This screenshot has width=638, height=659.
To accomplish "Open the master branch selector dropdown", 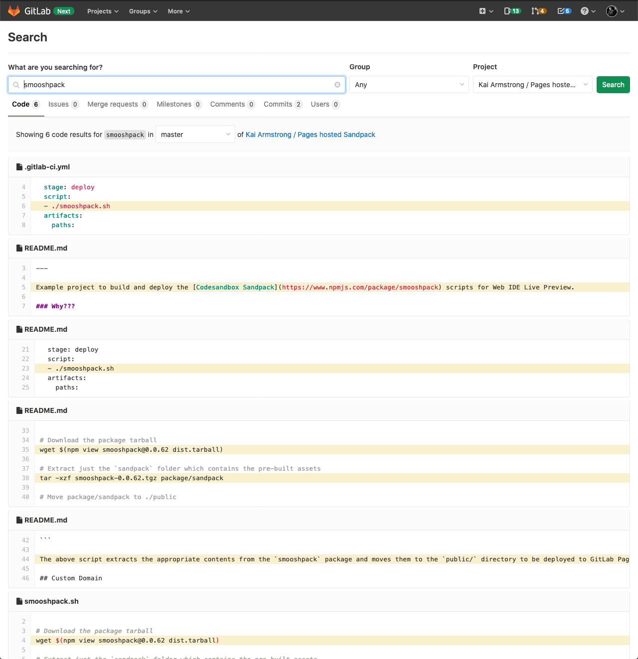I will (x=195, y=134).
